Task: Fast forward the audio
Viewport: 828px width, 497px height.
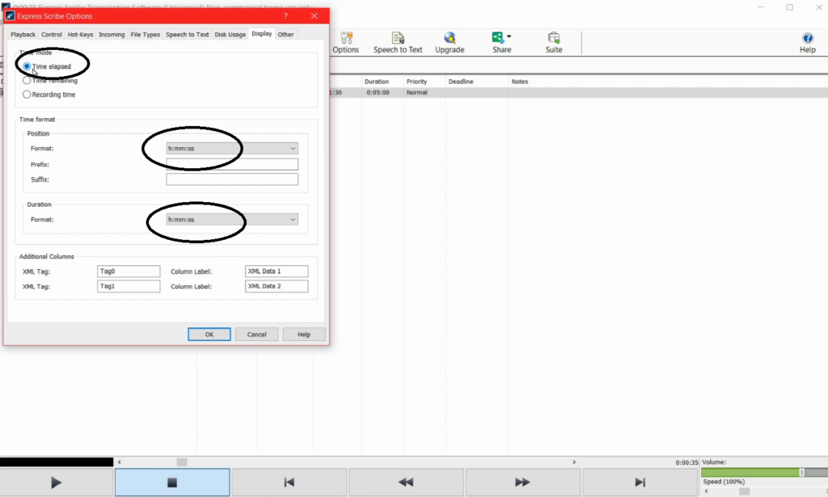Action: pyautogui.click(x=522, y=482)
